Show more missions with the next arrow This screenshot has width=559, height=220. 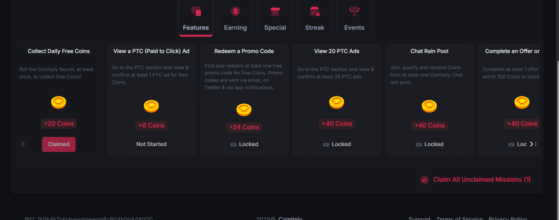[x=531, y=144]
